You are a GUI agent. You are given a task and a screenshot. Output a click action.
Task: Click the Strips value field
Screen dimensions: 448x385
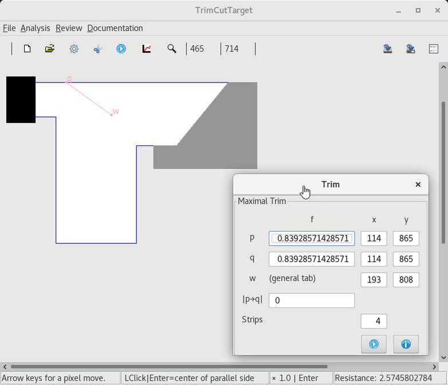click(374, 321)
